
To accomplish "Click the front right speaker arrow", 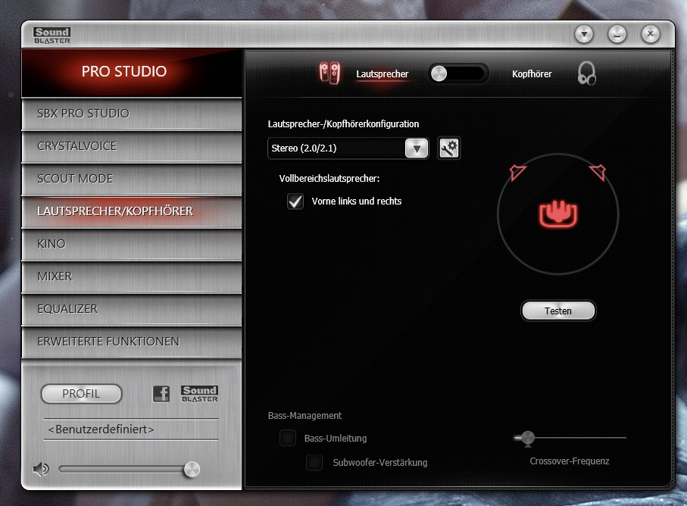I will pos(598,172).
